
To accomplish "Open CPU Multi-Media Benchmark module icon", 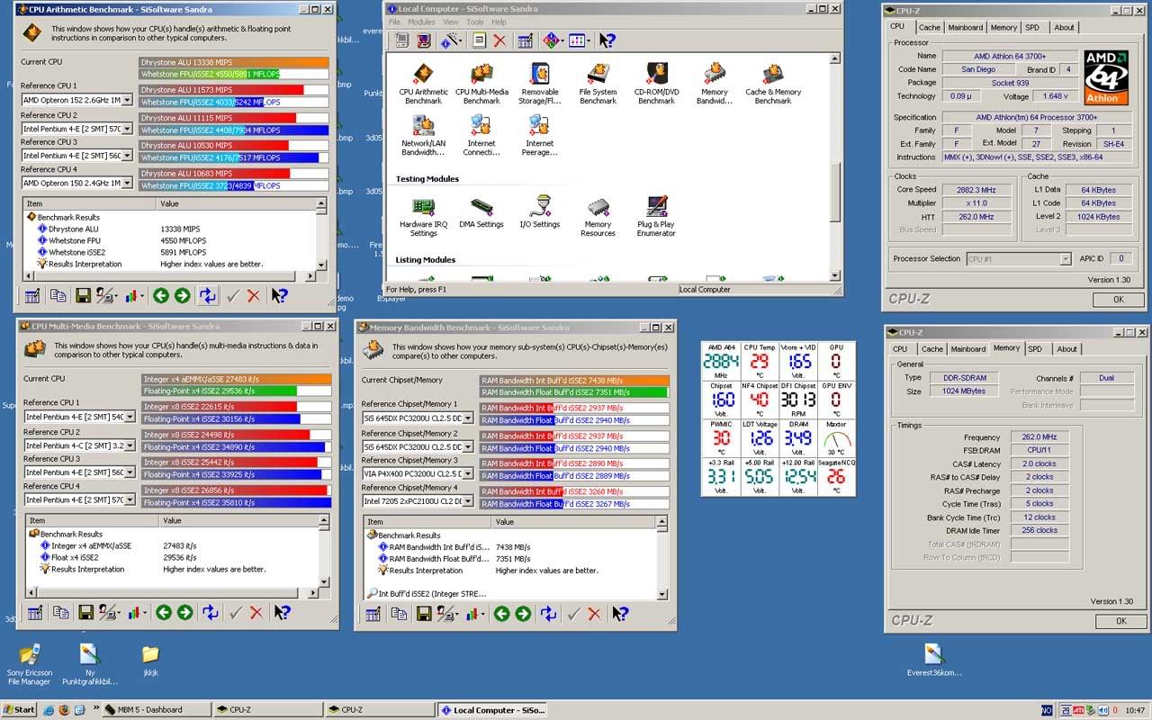I will [x=481, y=85].
